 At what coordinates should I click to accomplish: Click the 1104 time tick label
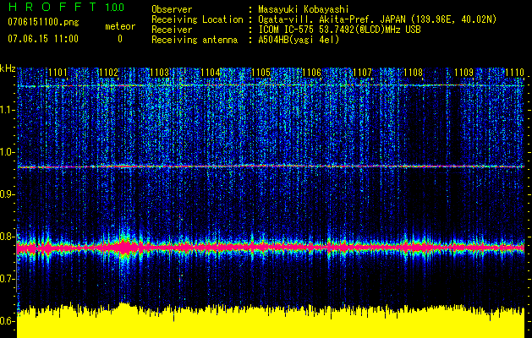(210, 74)
